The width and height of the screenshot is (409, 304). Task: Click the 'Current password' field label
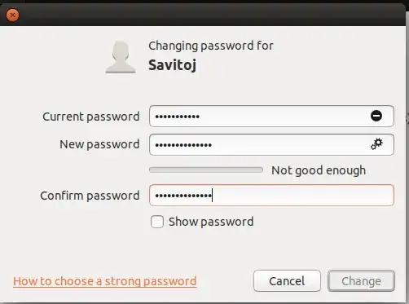pos(91,117)
